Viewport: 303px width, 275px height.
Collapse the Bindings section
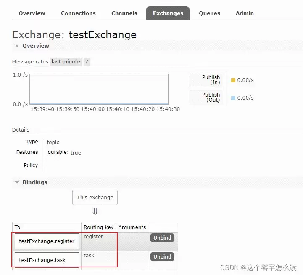(x=31, y=182)
